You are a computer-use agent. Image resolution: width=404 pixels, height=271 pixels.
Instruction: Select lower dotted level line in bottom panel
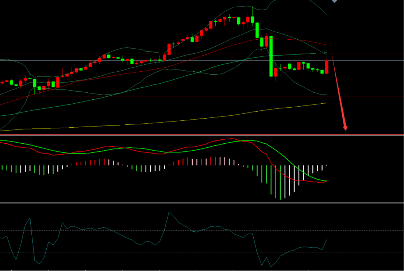202,252
